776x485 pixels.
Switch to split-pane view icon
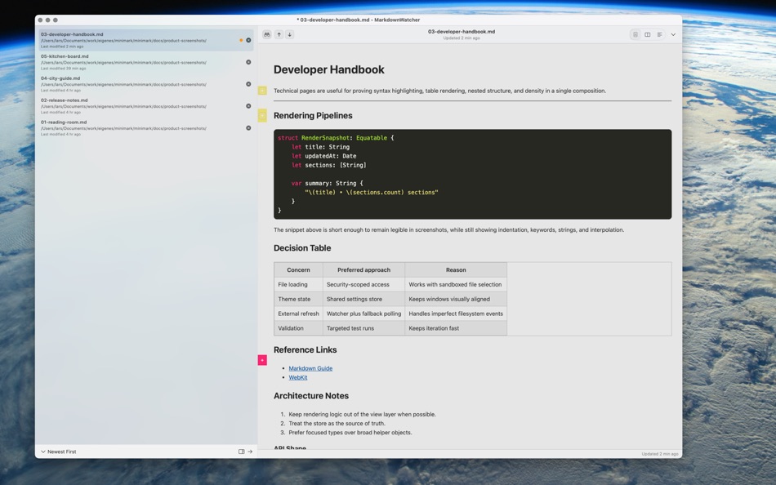647,34
